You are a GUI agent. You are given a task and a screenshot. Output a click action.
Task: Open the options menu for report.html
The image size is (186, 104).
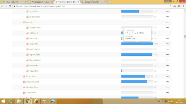[x=167, y=55]
